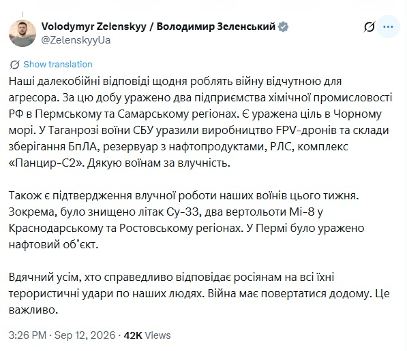
Task: Click the Grok icon beside Show translation
Action: 14,65
